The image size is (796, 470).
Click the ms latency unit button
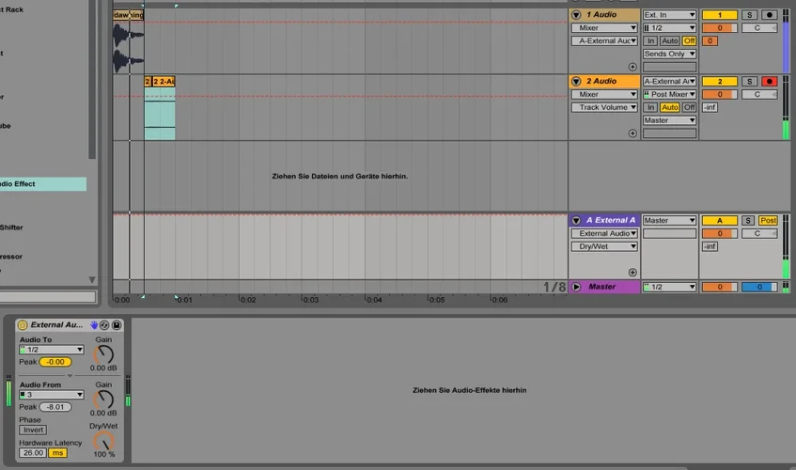click(x=57, y=453)
